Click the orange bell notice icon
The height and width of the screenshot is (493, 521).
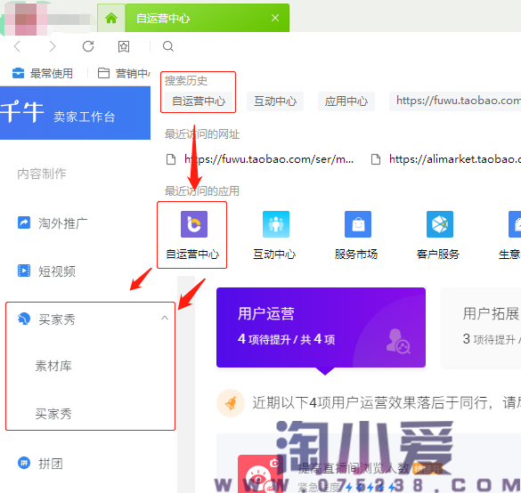231,403
